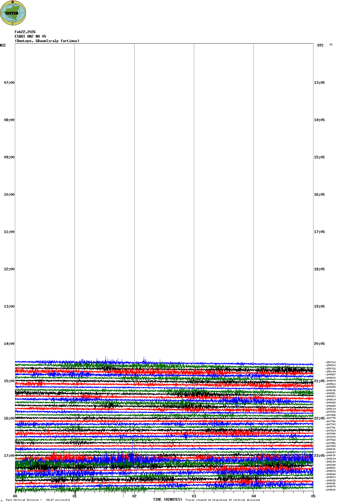The height and width of the screenshot is (504, 337).
Task: Click the 13:05 UTC time label
Action: (319, 83)
